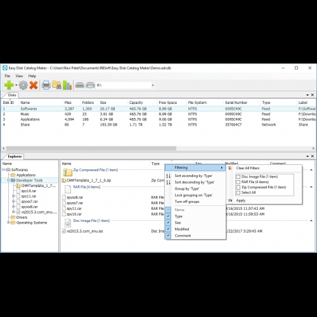Check the Zip Compressed File filter checkbox
The image size is (317, 317).
tap(238, 187)
